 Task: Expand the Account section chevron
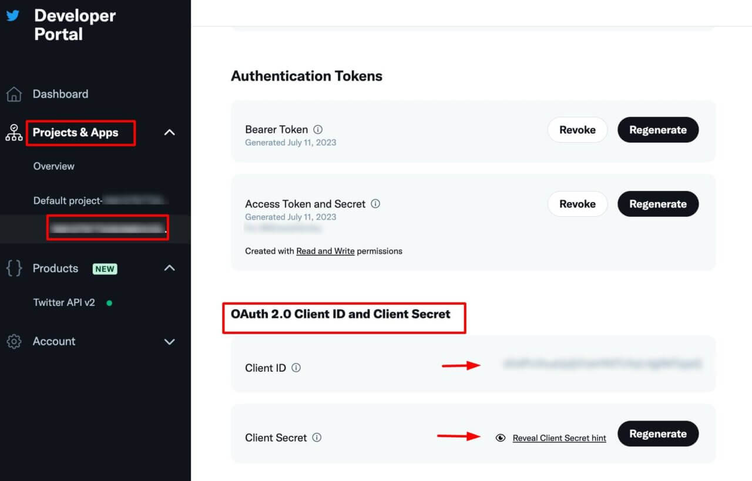(169, 342)
